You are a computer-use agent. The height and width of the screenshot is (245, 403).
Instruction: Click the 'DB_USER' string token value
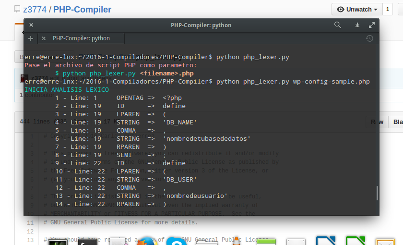pos(180,179)
